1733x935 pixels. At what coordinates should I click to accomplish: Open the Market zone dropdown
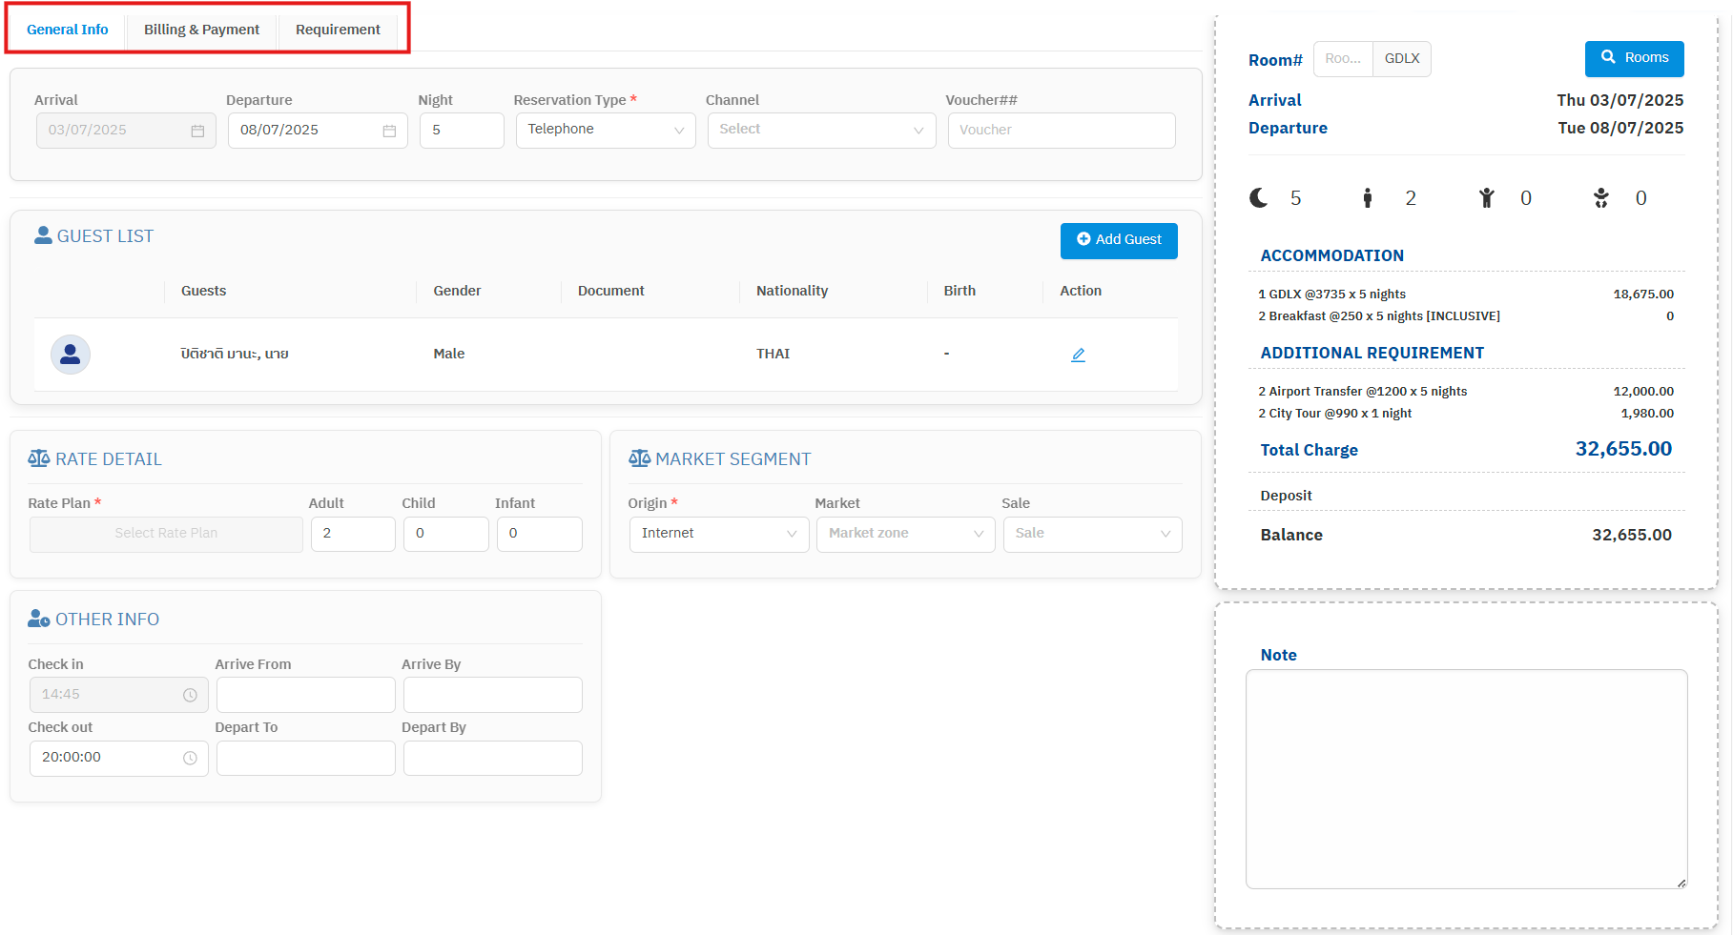click(x=905, y=534)
